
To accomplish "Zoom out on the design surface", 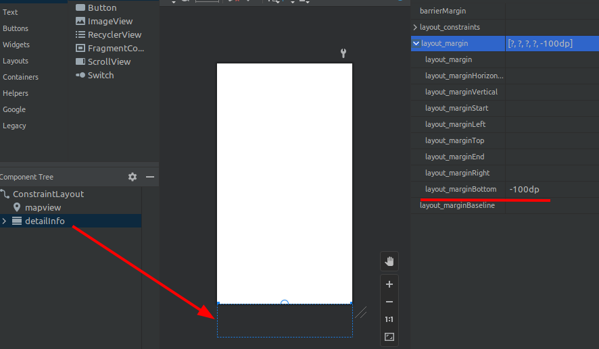I will tap(389, 302).
